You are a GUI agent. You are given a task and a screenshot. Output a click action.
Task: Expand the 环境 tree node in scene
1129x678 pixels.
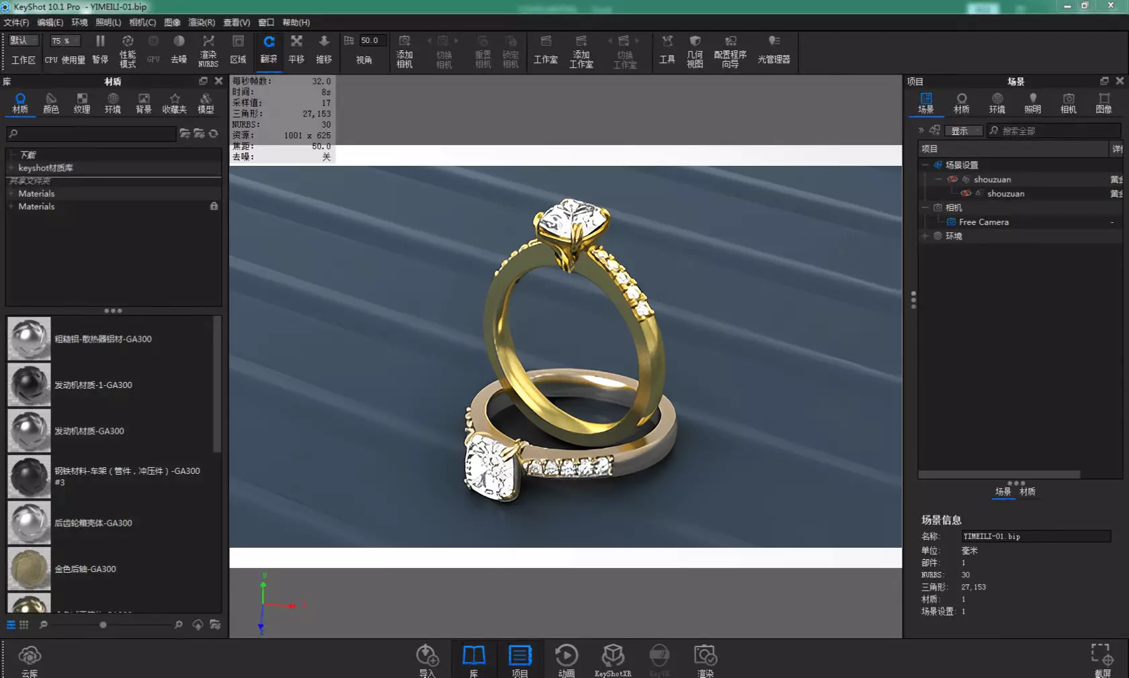click(925, 236)
